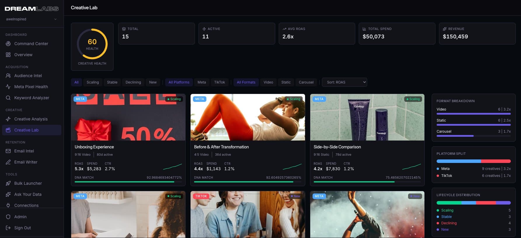Click the Meta Pixel Health pulse icon
The width and height of the screenshot is (521, 238).
point(8,87)
